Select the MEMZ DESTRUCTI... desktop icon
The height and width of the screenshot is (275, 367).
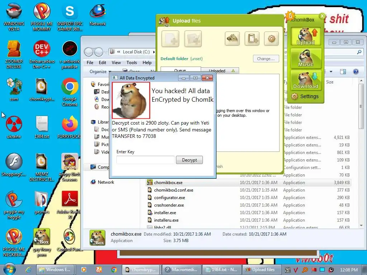pyautogui.click(x=42, y=167)
